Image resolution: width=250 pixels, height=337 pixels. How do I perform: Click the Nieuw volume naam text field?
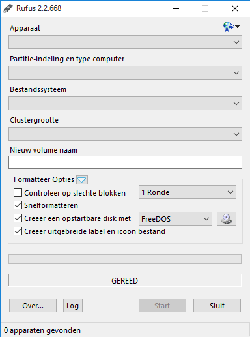[125, 162]
